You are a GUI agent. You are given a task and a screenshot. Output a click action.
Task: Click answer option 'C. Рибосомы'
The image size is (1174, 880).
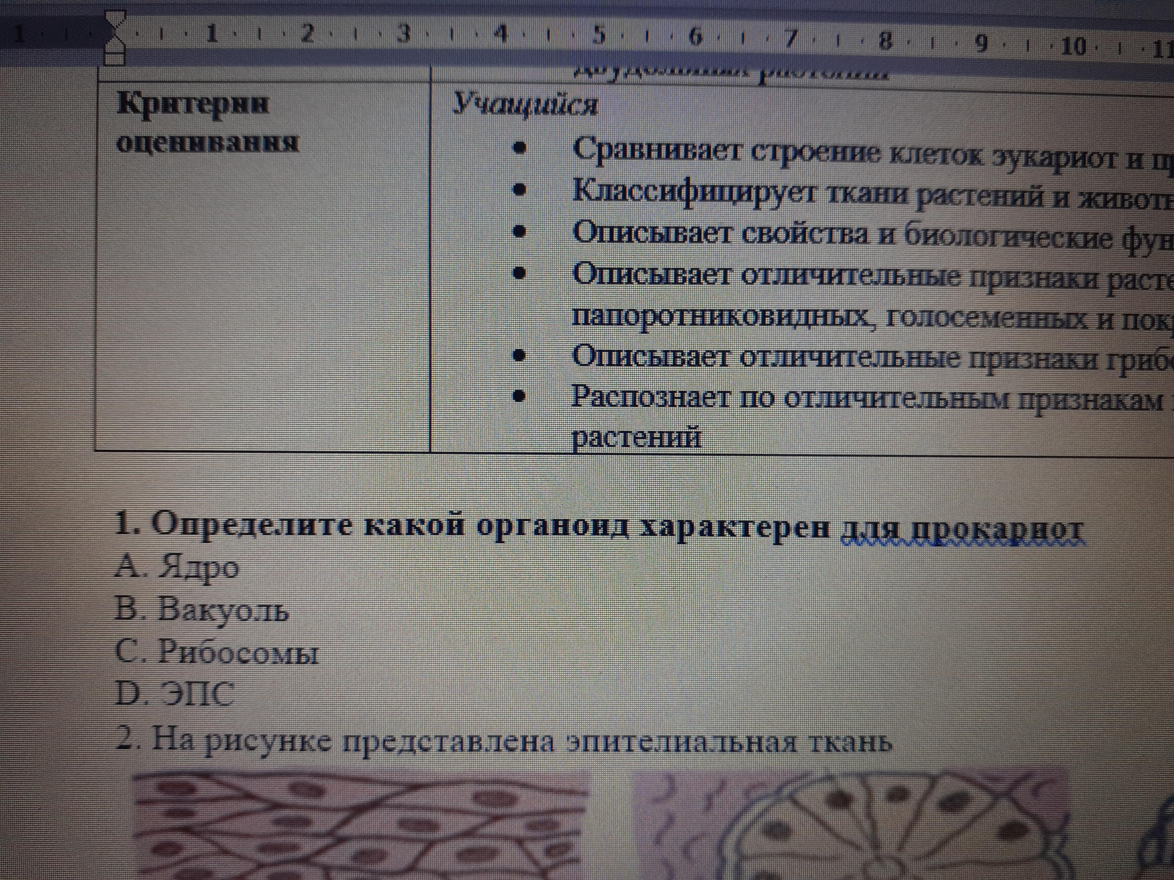click(216, 652)
